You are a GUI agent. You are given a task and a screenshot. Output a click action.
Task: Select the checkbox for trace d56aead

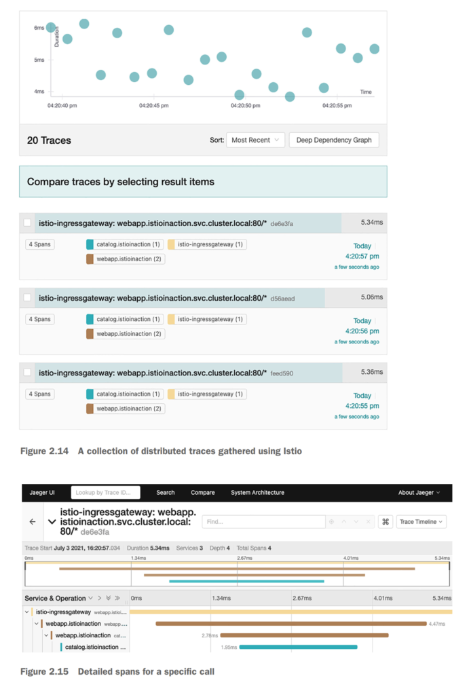[27, 297]
